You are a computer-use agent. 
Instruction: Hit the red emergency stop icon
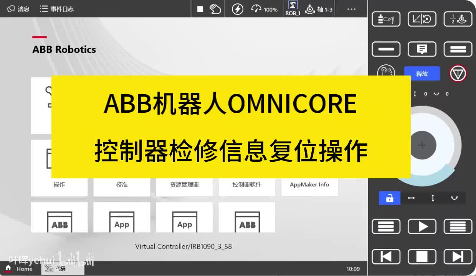(x=458, y=73)
